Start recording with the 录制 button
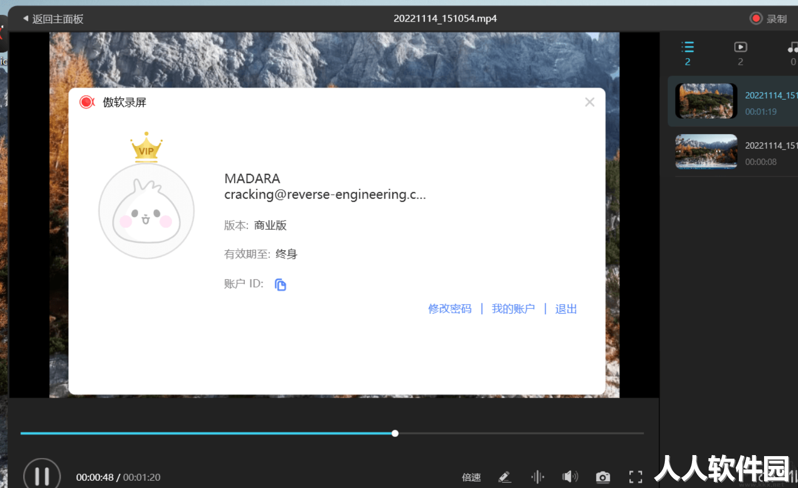This screenshot has width=798, height=488. [768, 19]
